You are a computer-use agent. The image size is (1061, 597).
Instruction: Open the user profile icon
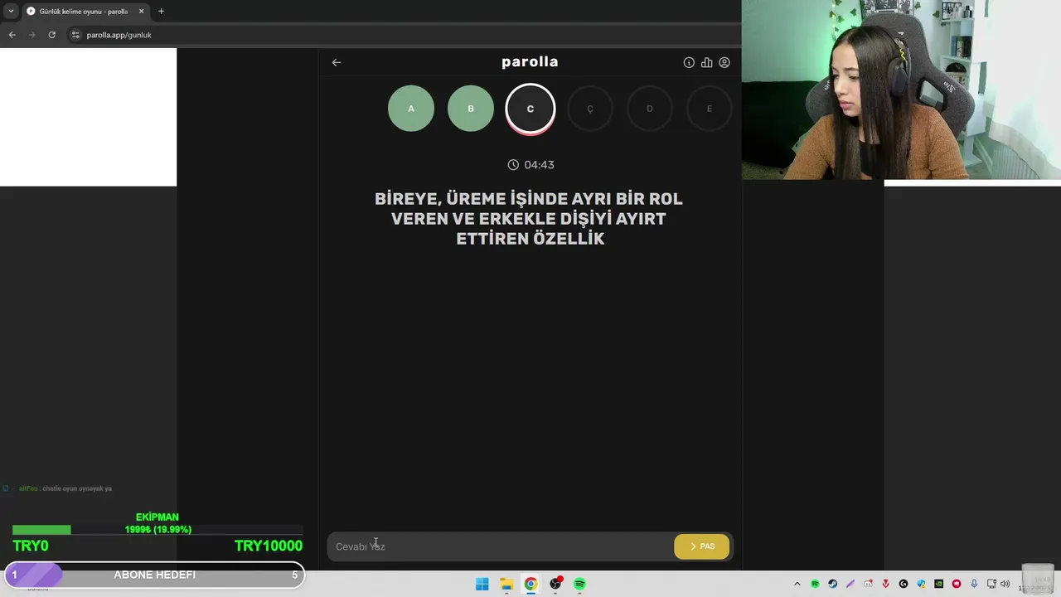tap(724, 62)
